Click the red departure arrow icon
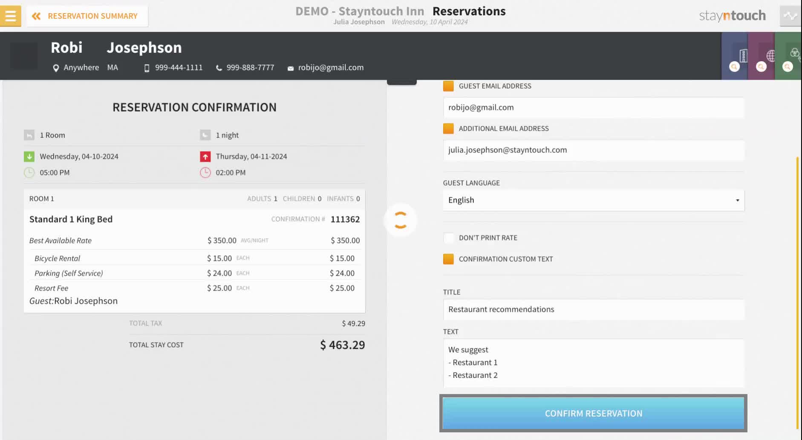 coord(205,157)
